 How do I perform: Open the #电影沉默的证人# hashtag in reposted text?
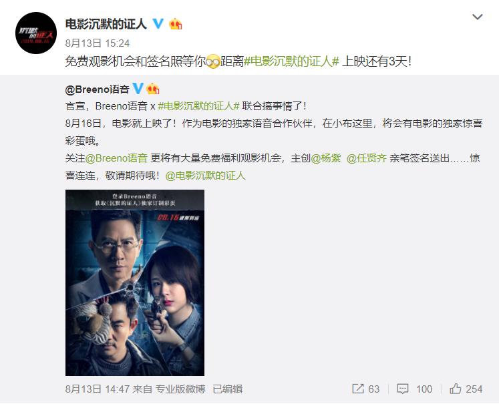click(x=198, y=106)
